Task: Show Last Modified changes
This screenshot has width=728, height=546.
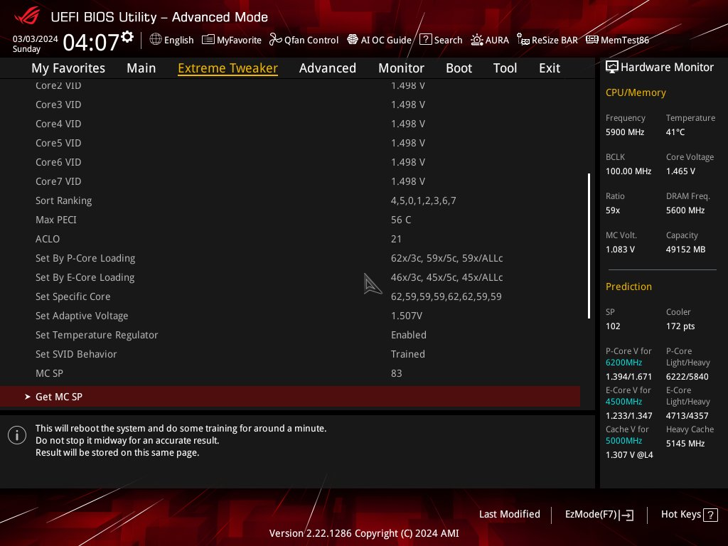Action: click(x=510, y=514)
